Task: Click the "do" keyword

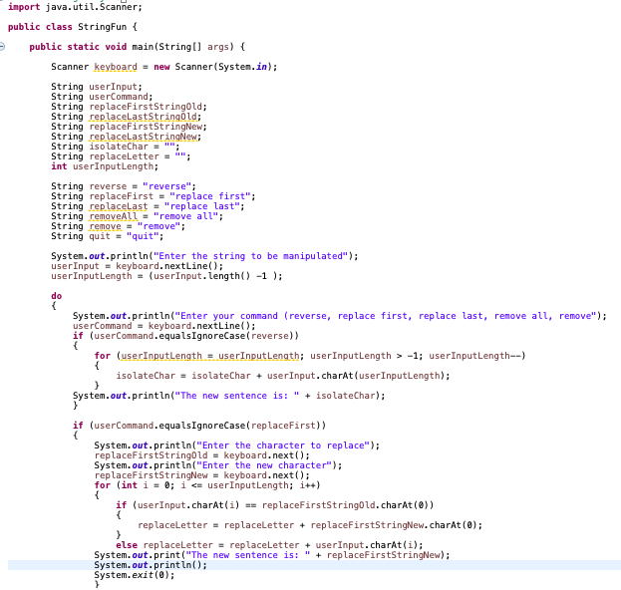Action: (56, 296)
